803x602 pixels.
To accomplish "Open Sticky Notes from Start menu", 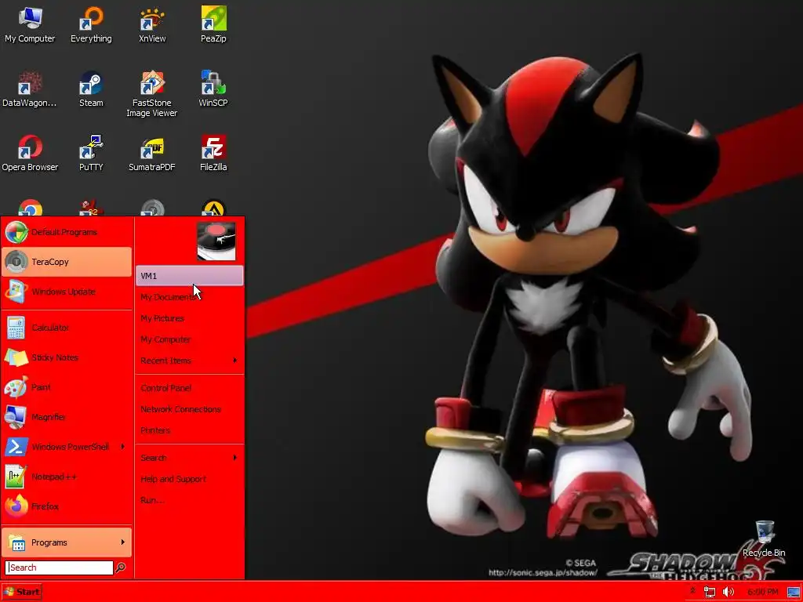I will [67, 357].
